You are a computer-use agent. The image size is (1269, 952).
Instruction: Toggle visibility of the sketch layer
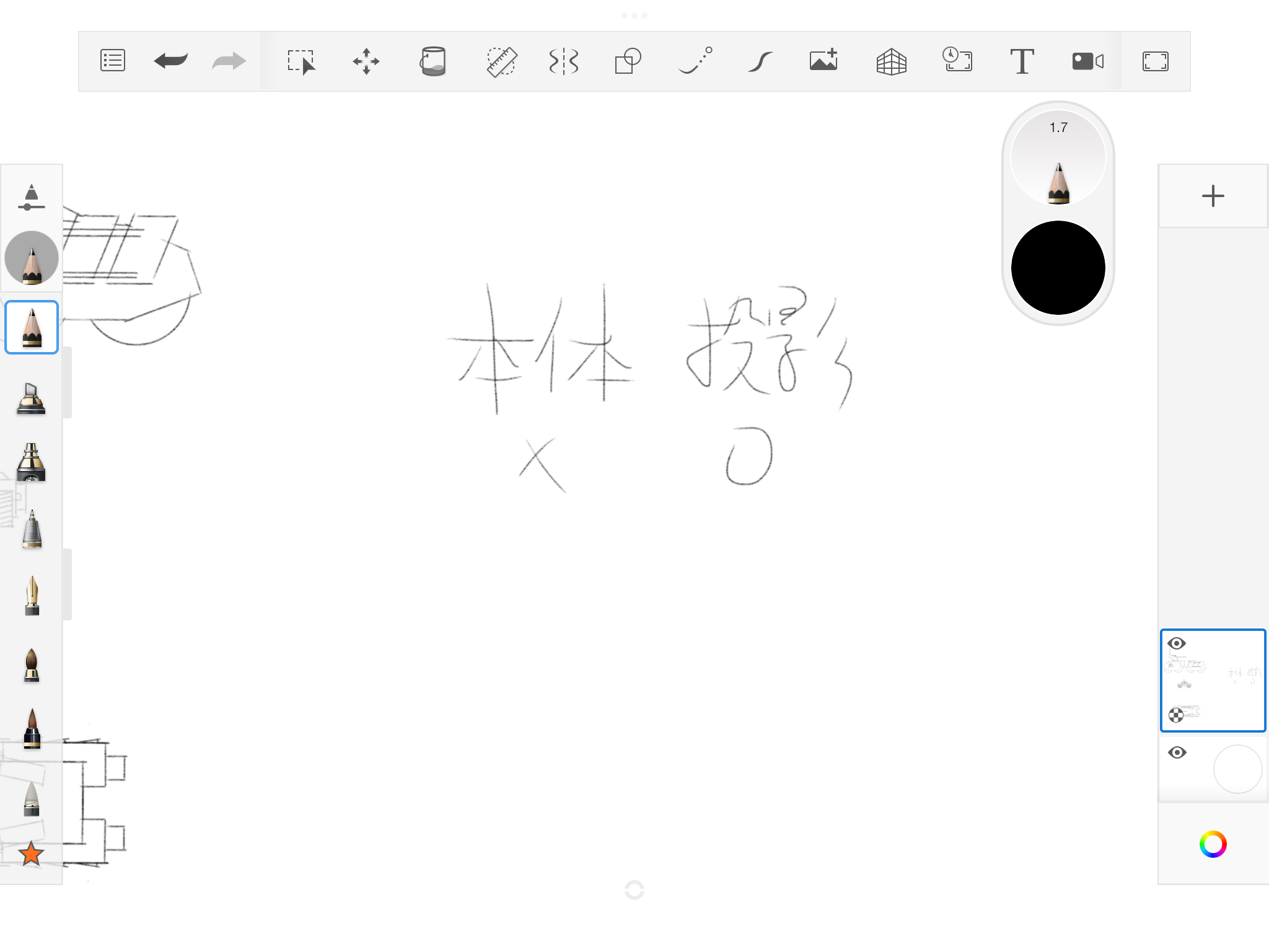tap(1177, 643)
